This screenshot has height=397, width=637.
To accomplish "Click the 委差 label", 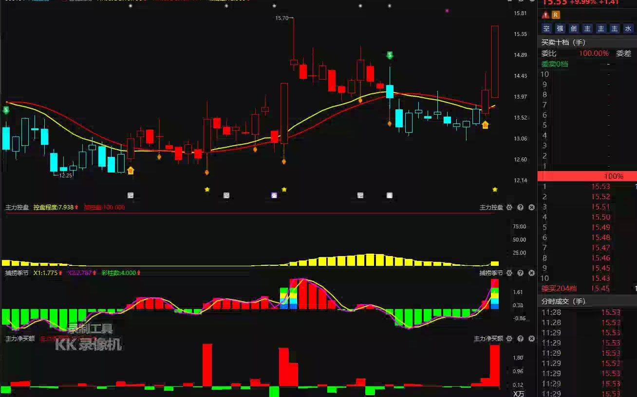I will pos(624,53).
